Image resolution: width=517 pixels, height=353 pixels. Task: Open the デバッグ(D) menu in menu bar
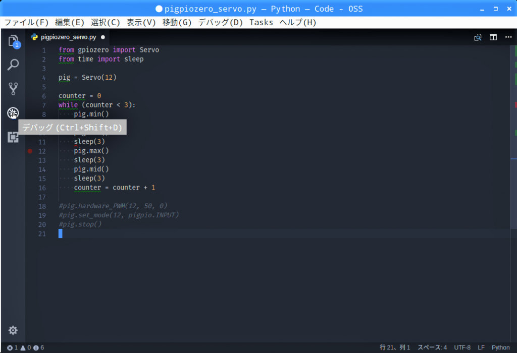(x=221, y=22)
